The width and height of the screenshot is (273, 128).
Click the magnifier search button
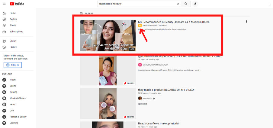click(186, 4)
